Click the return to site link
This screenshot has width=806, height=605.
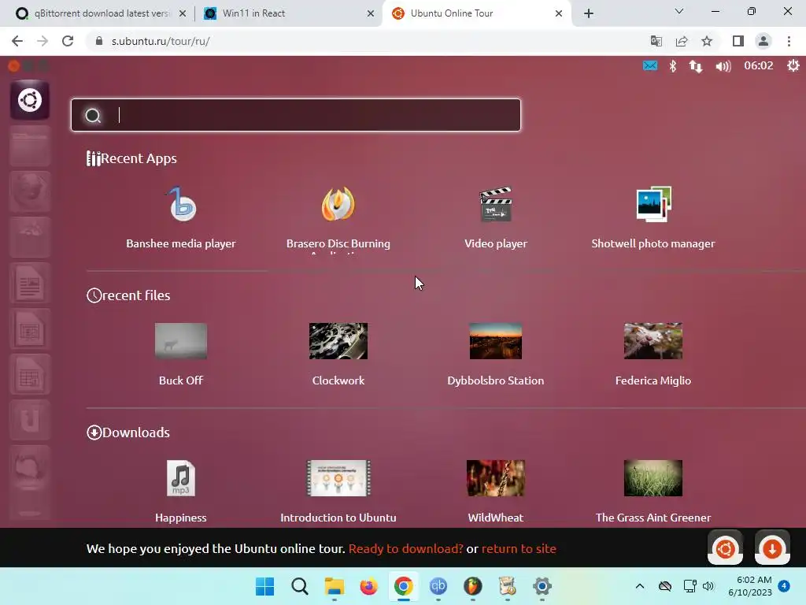[519, 548]
